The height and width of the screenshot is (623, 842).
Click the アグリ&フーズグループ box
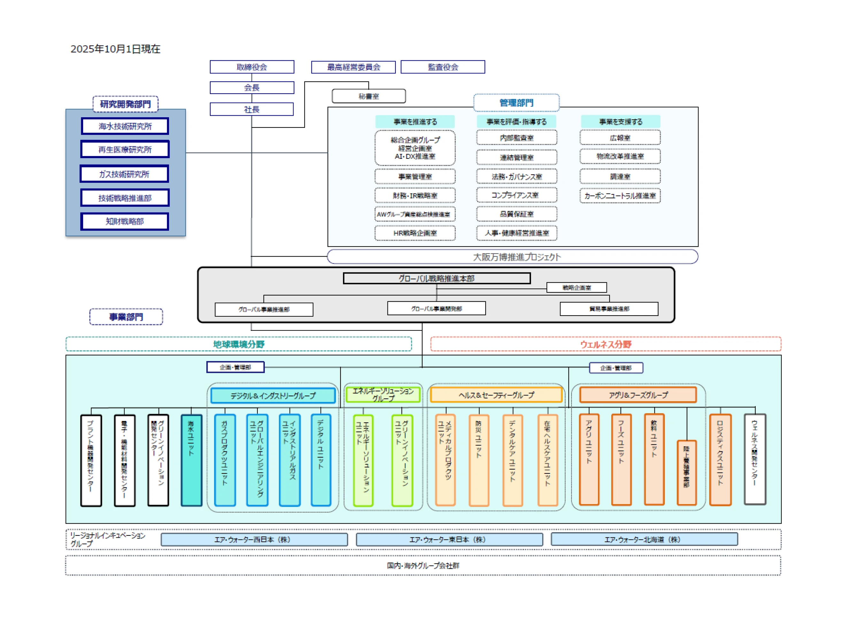(638, 395)
